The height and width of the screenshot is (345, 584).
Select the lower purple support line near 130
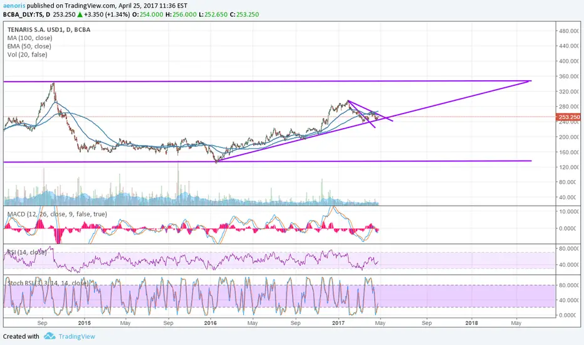[268, 161]
